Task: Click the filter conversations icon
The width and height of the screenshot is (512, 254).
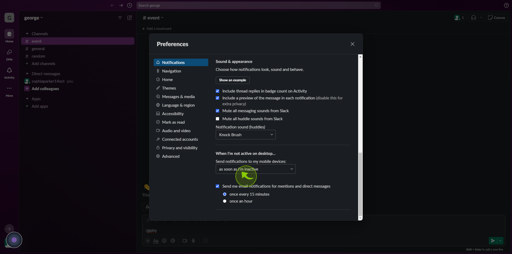Action: [x=120, y=18]
